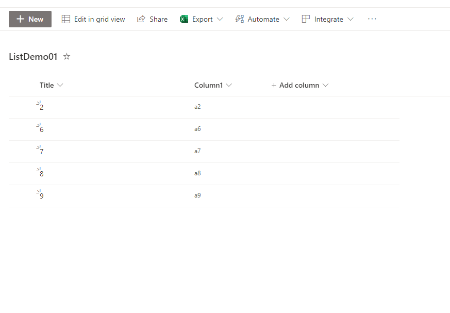Screen dimensions: 450x313
Task: Click the new-item glimmer icon on row 8
Action: pyautogui.click(x=39, y=169)
